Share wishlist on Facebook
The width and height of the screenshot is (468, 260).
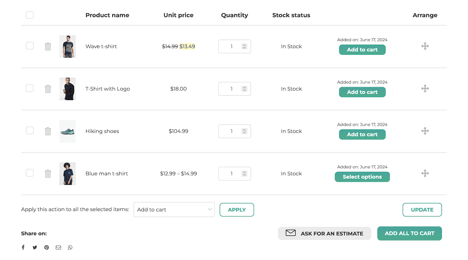tap(23, 248)
